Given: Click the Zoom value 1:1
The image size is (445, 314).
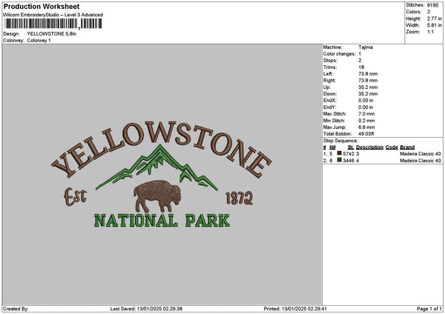Looking at the screenshot, I should coord(430,32).
